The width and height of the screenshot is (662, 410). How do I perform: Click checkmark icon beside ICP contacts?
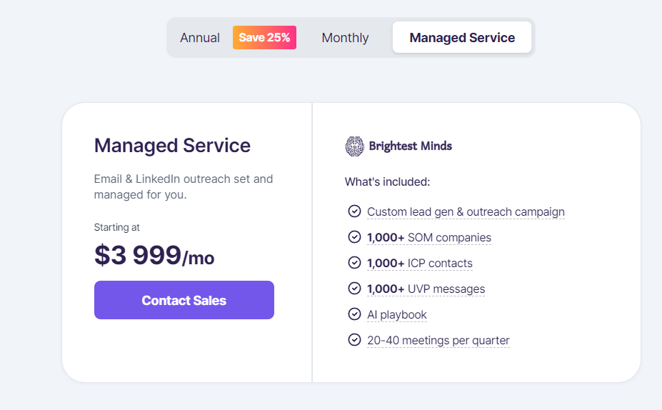click(x=354, y=263)
